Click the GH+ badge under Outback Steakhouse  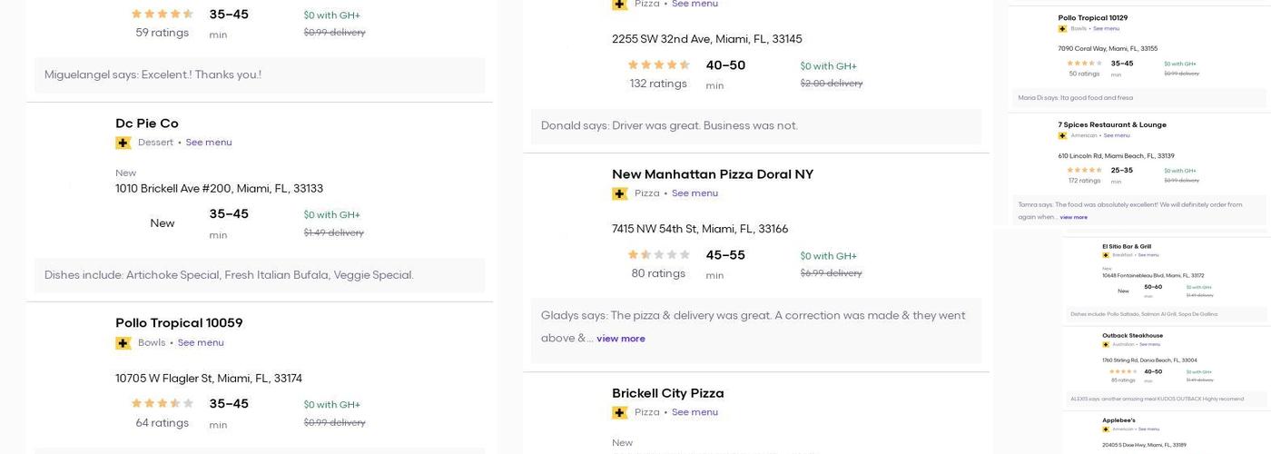coord(1106,344)
